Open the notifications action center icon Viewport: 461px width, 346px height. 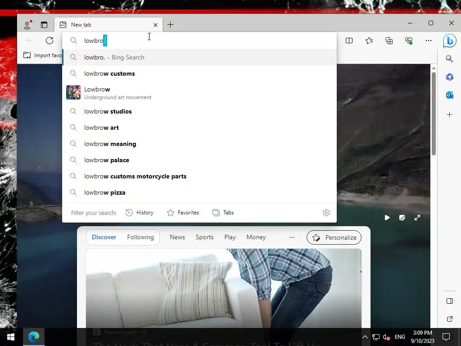(x=446, y=337)
